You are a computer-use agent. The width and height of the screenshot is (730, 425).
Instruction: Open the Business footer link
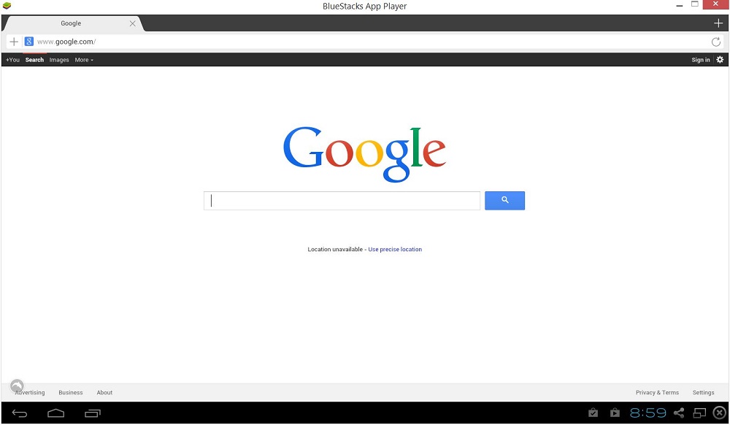[71, 392]
